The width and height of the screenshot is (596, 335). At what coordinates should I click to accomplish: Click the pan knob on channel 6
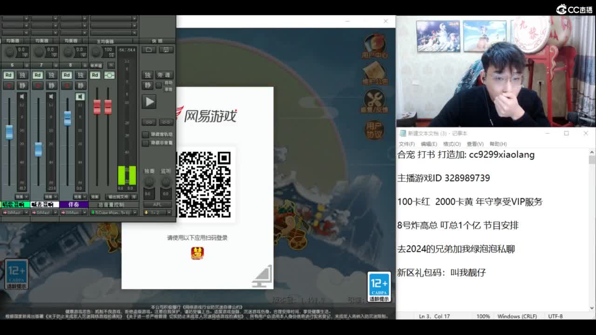(10, 52)
